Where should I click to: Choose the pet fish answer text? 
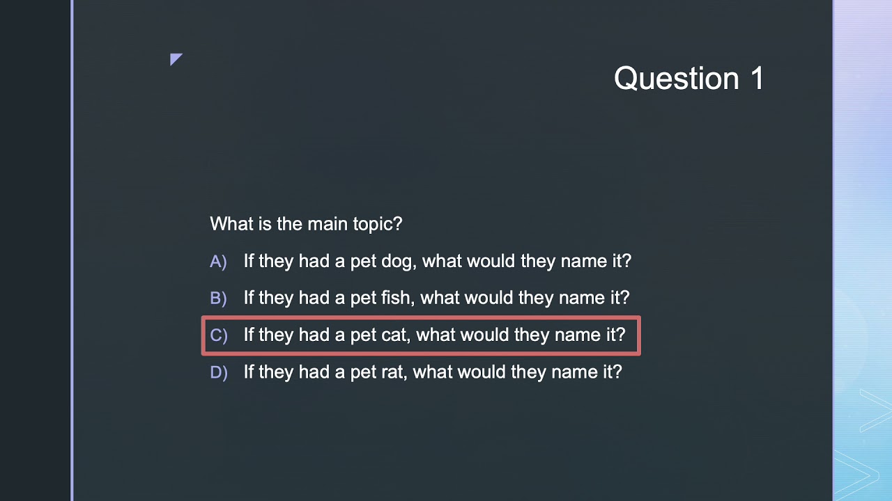click(x=436, y=299)
